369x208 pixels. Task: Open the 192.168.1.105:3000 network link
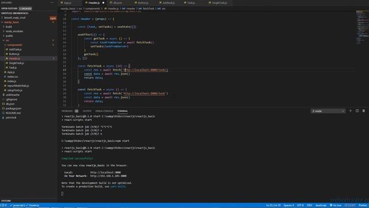point(108,176)
